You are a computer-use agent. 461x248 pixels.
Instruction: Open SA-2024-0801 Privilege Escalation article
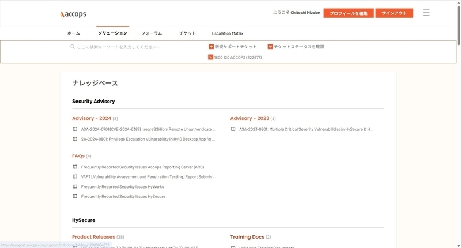[148, 139]
